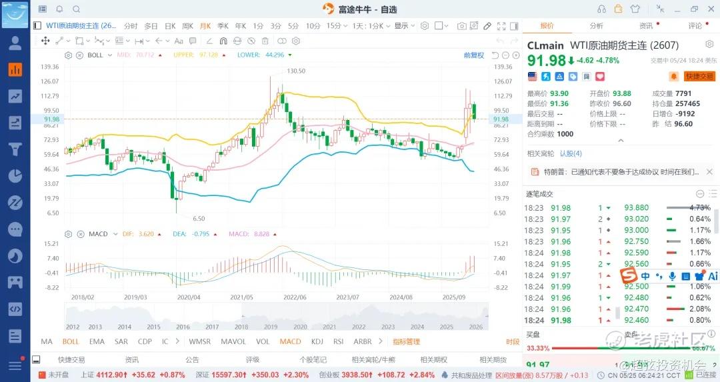Open the pie chart icon in left sidebar
720x382 pixels.
[15, 176]
